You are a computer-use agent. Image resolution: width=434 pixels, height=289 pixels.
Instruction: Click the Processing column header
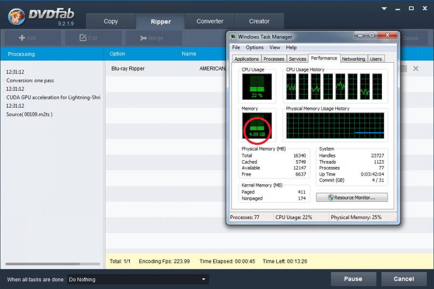click(x=53, y=54)
